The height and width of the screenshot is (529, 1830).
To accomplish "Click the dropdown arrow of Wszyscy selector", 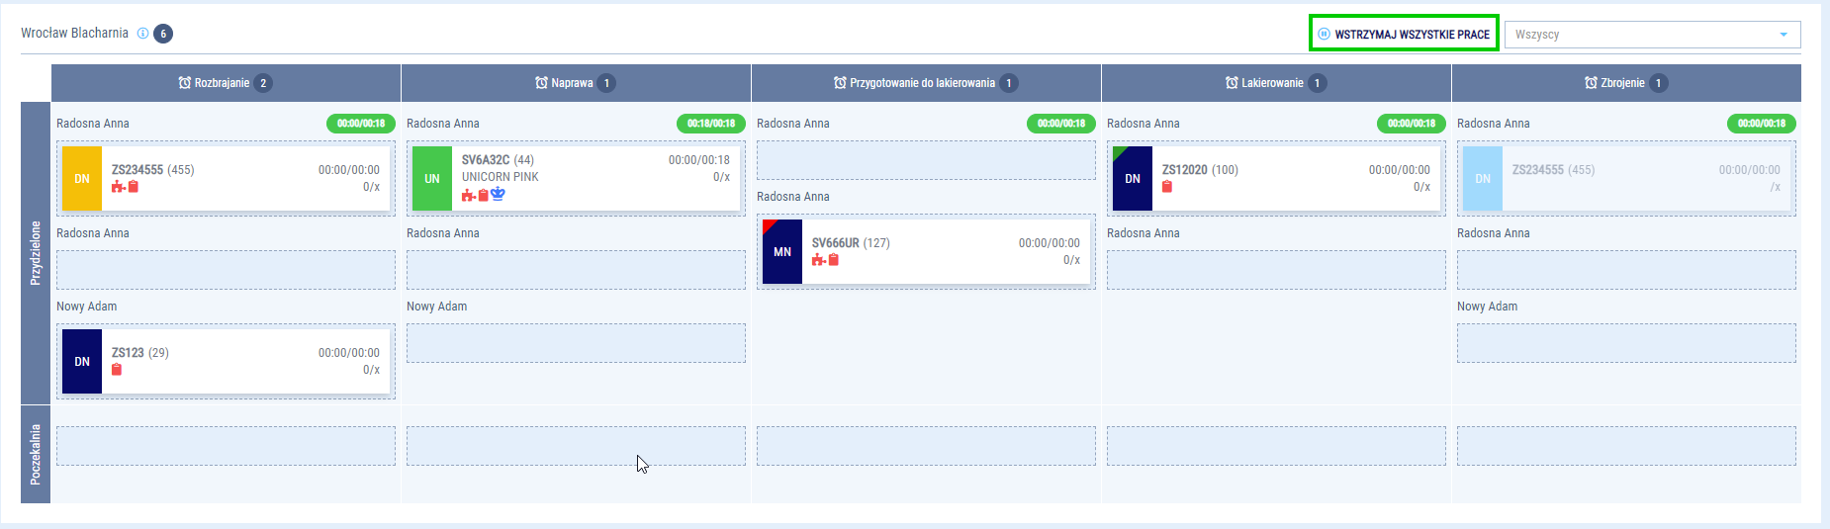I will (1784, 35).
